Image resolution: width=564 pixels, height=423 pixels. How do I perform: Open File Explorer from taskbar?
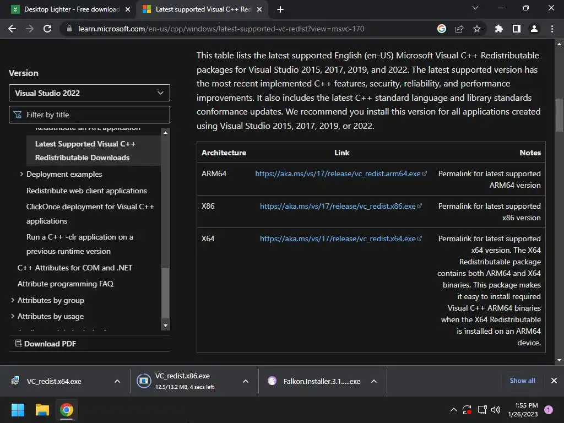(x=42, y=410)
